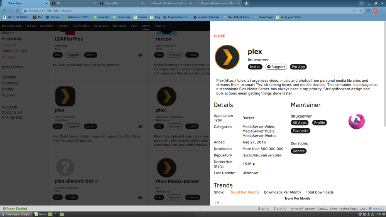Screen dimensions: 386x217
Task: Click the Plex logo in the app details panel
Action: pos(227,57)
